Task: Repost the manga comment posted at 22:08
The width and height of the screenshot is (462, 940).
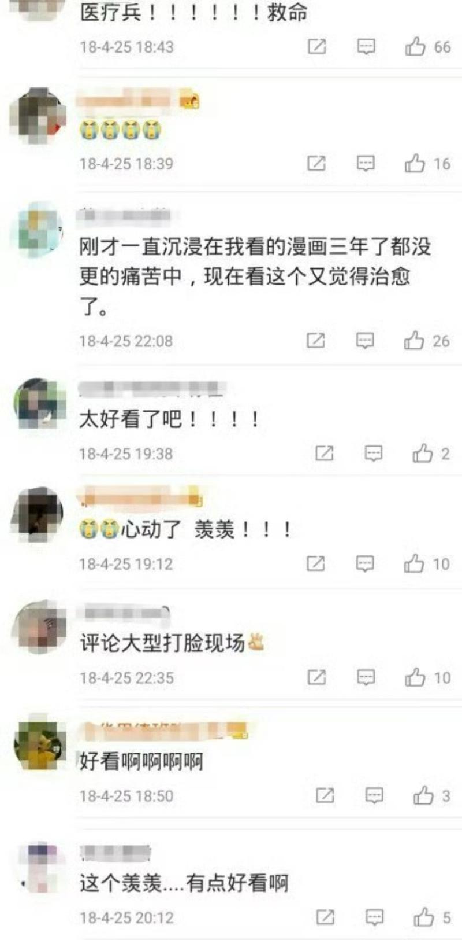Action: [316, 341]
